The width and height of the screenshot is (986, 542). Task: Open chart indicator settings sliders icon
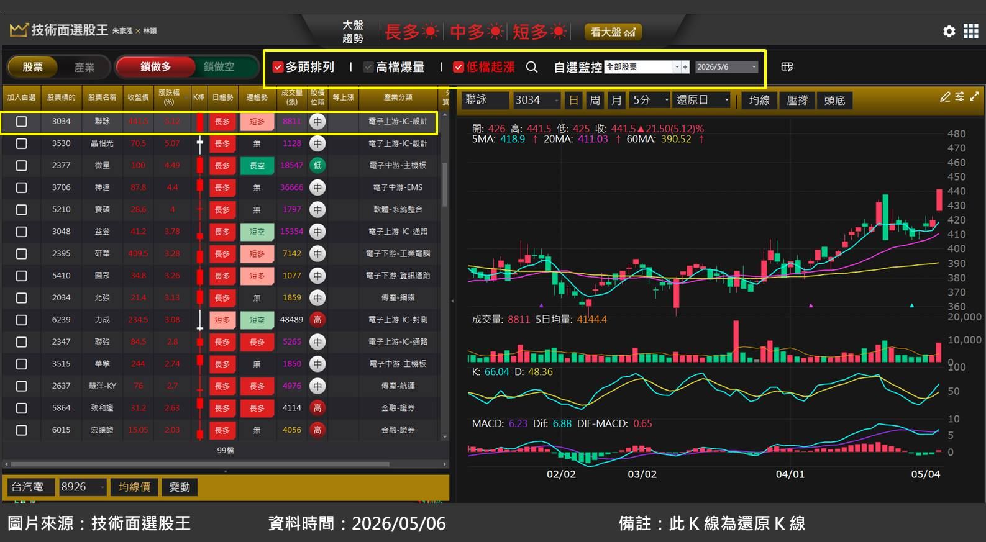[x=960, y=97]
